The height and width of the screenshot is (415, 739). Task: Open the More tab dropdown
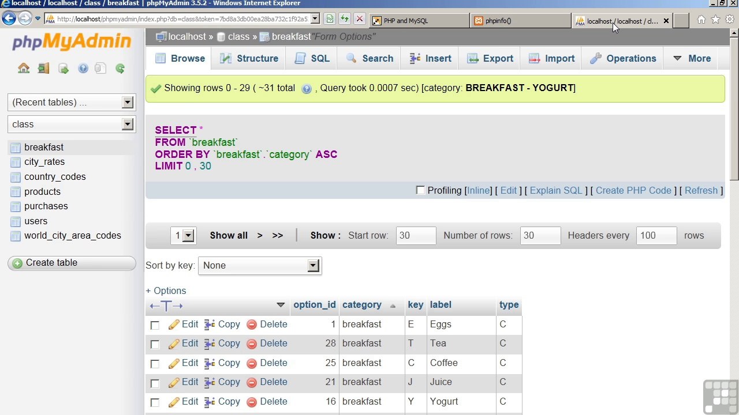pos(692,58)
